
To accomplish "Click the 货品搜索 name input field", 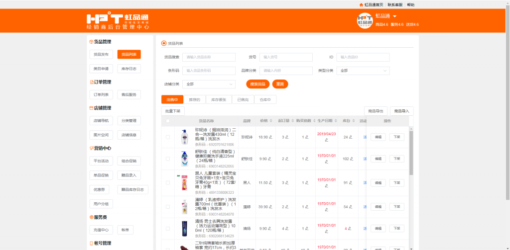I will (x=209, y=57).
